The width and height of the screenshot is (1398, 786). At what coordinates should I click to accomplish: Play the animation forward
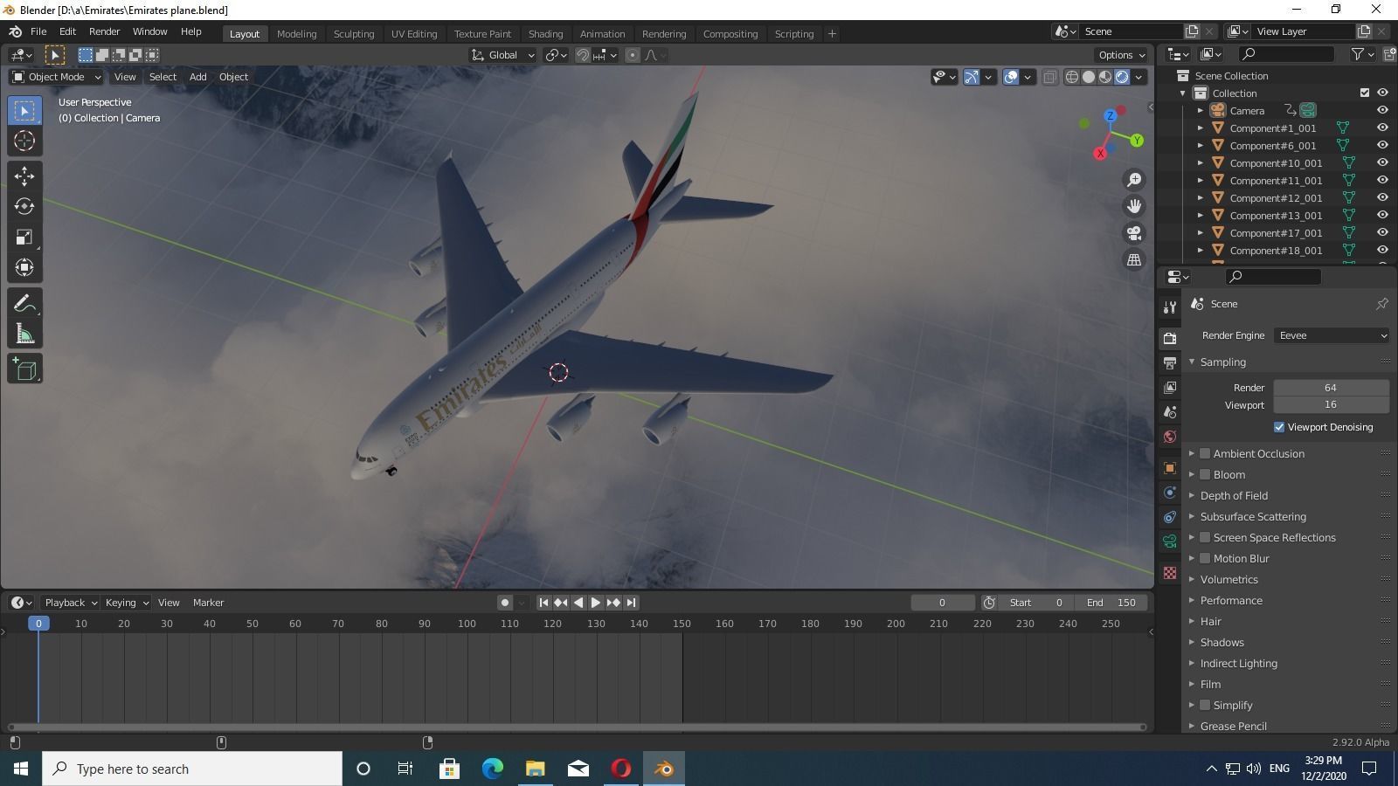(596, 603)
